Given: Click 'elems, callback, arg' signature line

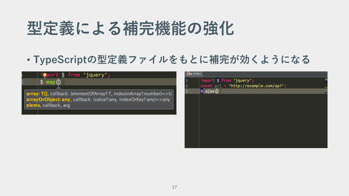Looking at the screenshot, I should [x=48, y=105].
